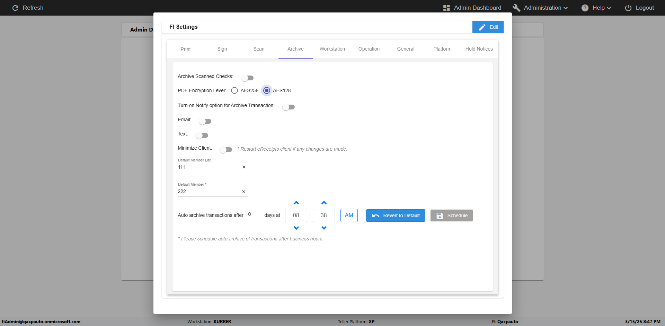Screen dimensions: 665x326
Task: Click the Refresh icon in top bar
Action: pyautogui.click(x=15, y=8)
